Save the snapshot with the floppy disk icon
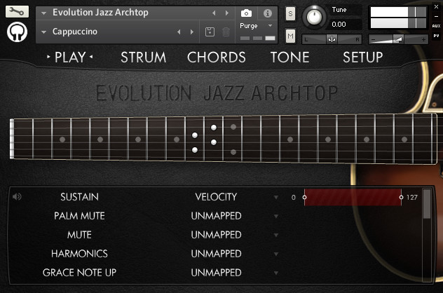443x293 pixels. pos(210,32)
